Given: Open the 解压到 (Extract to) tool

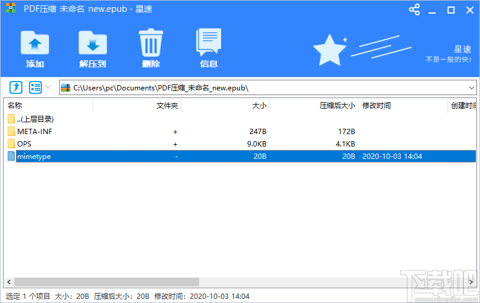Looking at the screenshot, I should [93, 43].
